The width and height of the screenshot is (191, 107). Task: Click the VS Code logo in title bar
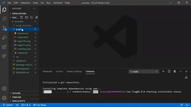[x=3, y=3]
